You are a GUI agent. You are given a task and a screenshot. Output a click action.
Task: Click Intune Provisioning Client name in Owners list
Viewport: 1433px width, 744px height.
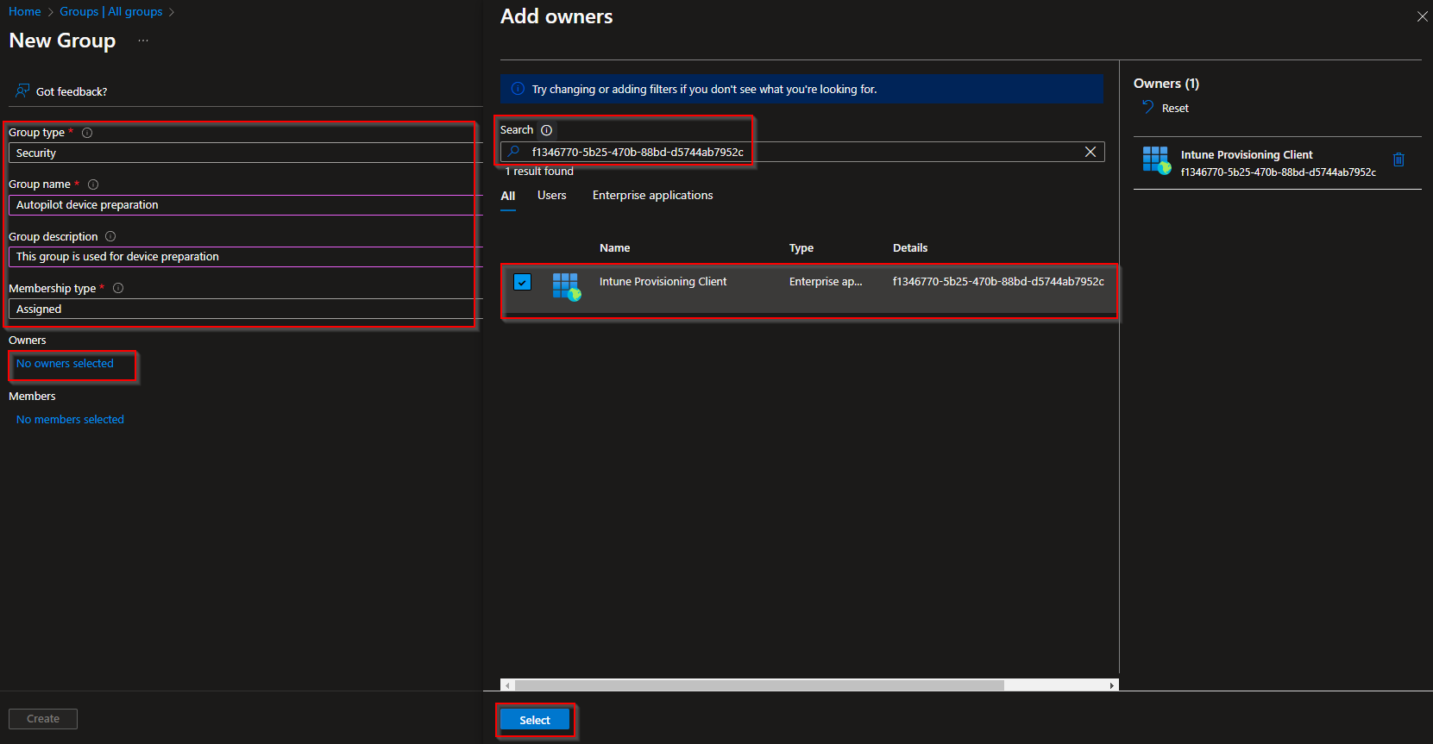[x=1247, y=155]
